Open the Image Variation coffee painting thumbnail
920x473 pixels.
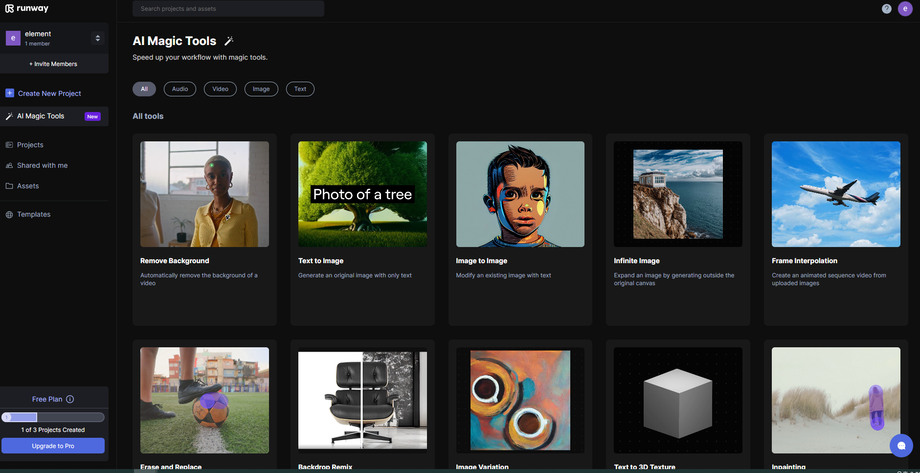520,400
